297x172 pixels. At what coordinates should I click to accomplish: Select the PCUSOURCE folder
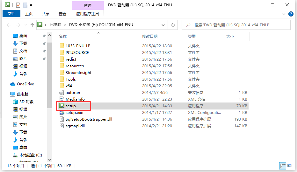click(77, 52)
